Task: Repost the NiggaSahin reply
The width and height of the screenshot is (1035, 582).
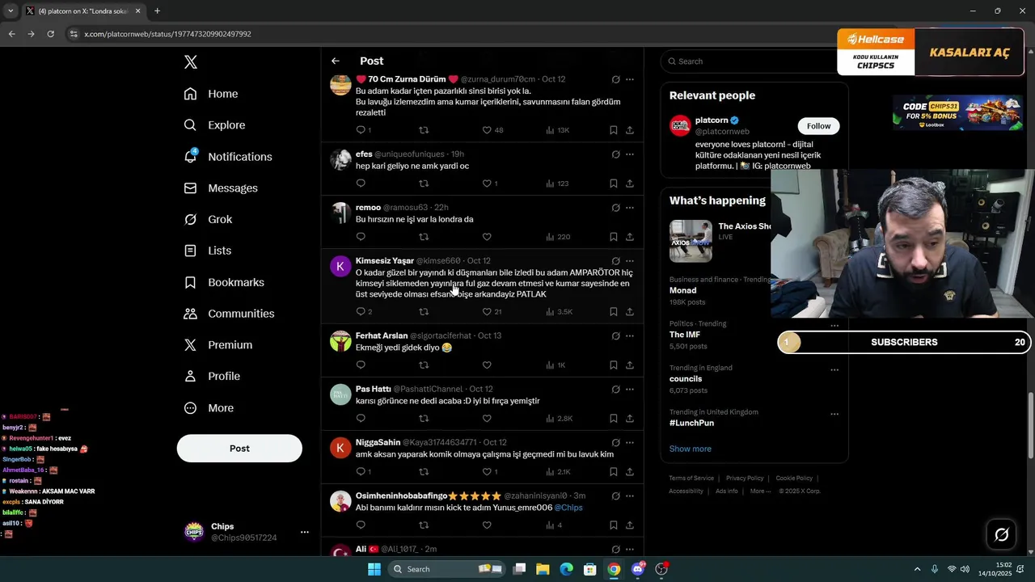Action: pos(424,472)
